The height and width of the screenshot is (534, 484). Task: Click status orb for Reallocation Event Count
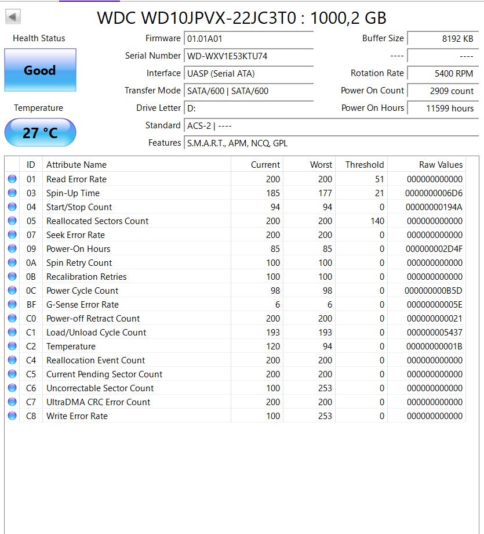pyautogui.click(x=12, y=360)
